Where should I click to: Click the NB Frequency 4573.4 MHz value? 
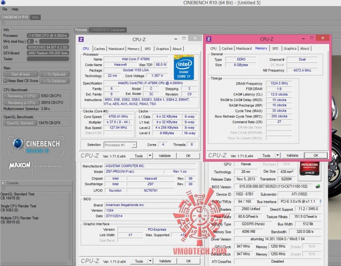302,70
